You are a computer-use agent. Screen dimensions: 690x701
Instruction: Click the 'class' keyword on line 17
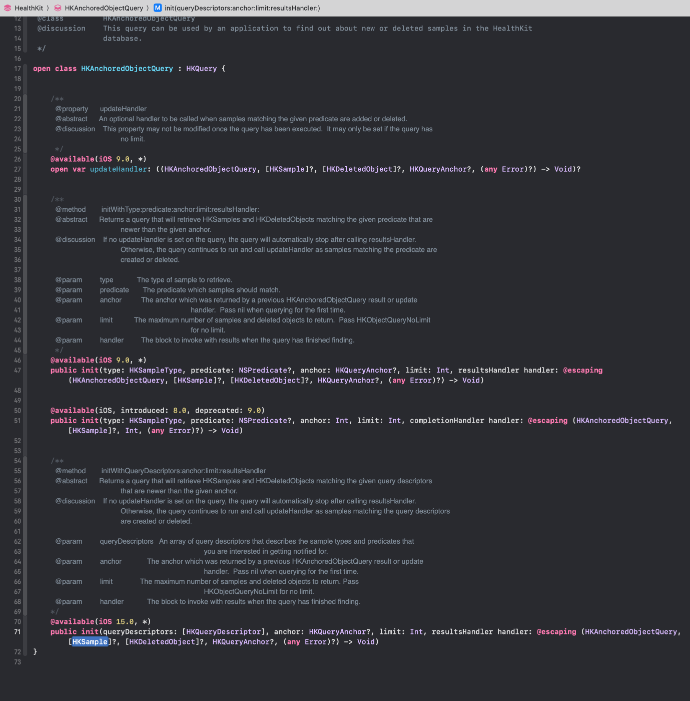(x=66, y=69)
